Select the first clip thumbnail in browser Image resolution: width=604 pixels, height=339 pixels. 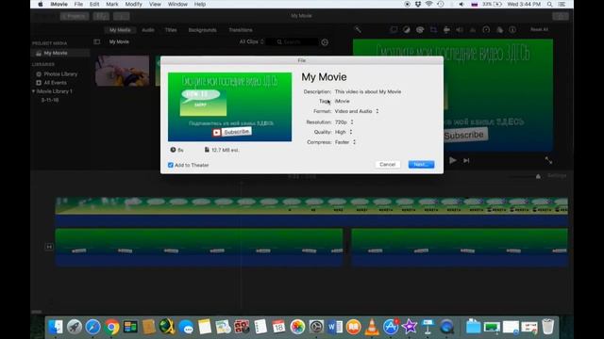(x=123, y=71)
